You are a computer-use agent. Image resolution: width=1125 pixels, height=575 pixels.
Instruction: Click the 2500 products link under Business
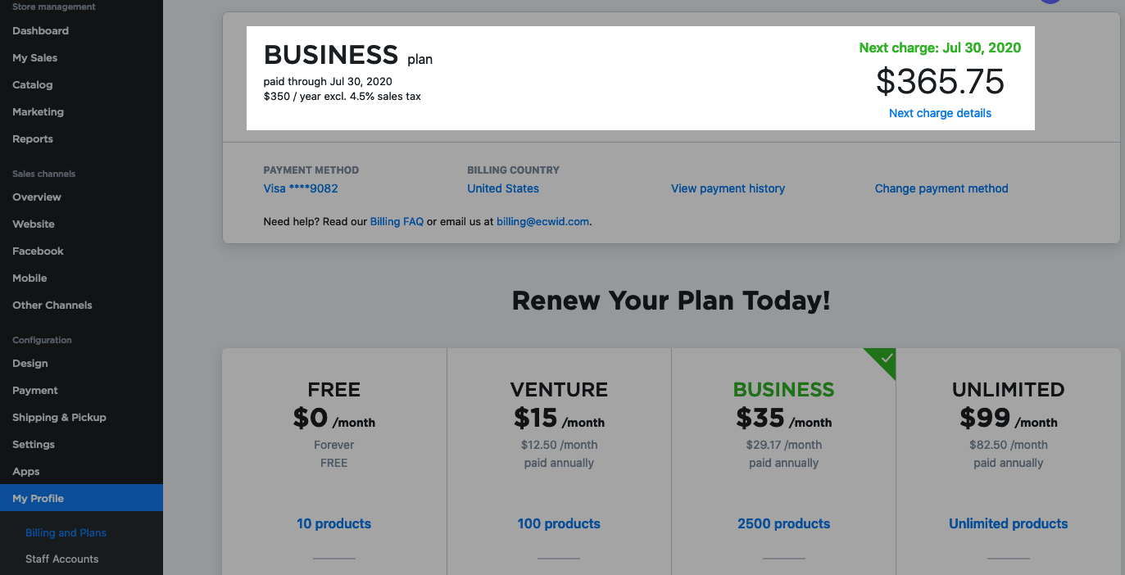click(783, 524)
